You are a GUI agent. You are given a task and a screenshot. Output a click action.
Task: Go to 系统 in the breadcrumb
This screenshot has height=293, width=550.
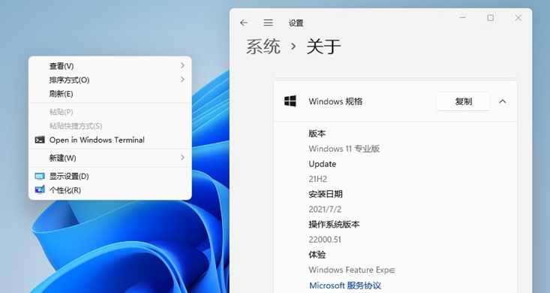tap(263, 47)
